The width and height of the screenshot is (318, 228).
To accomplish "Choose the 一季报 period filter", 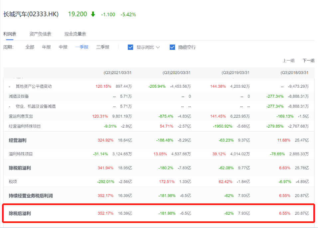I will [82, 47].
